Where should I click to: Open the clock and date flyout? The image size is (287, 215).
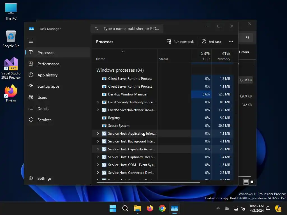[x=257, y=208]
